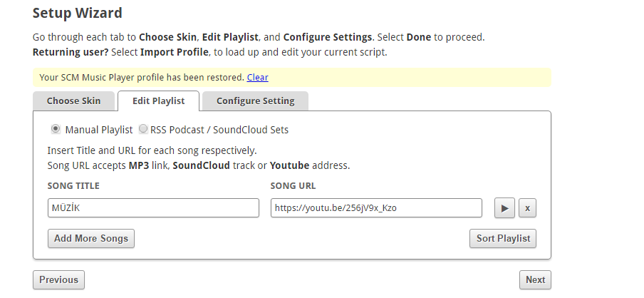
Task: Click the Setup Wizard heading
Action: coord(78,13)
